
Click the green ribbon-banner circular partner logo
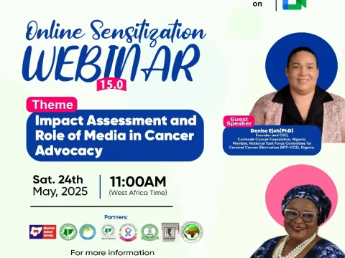[150, 232]
